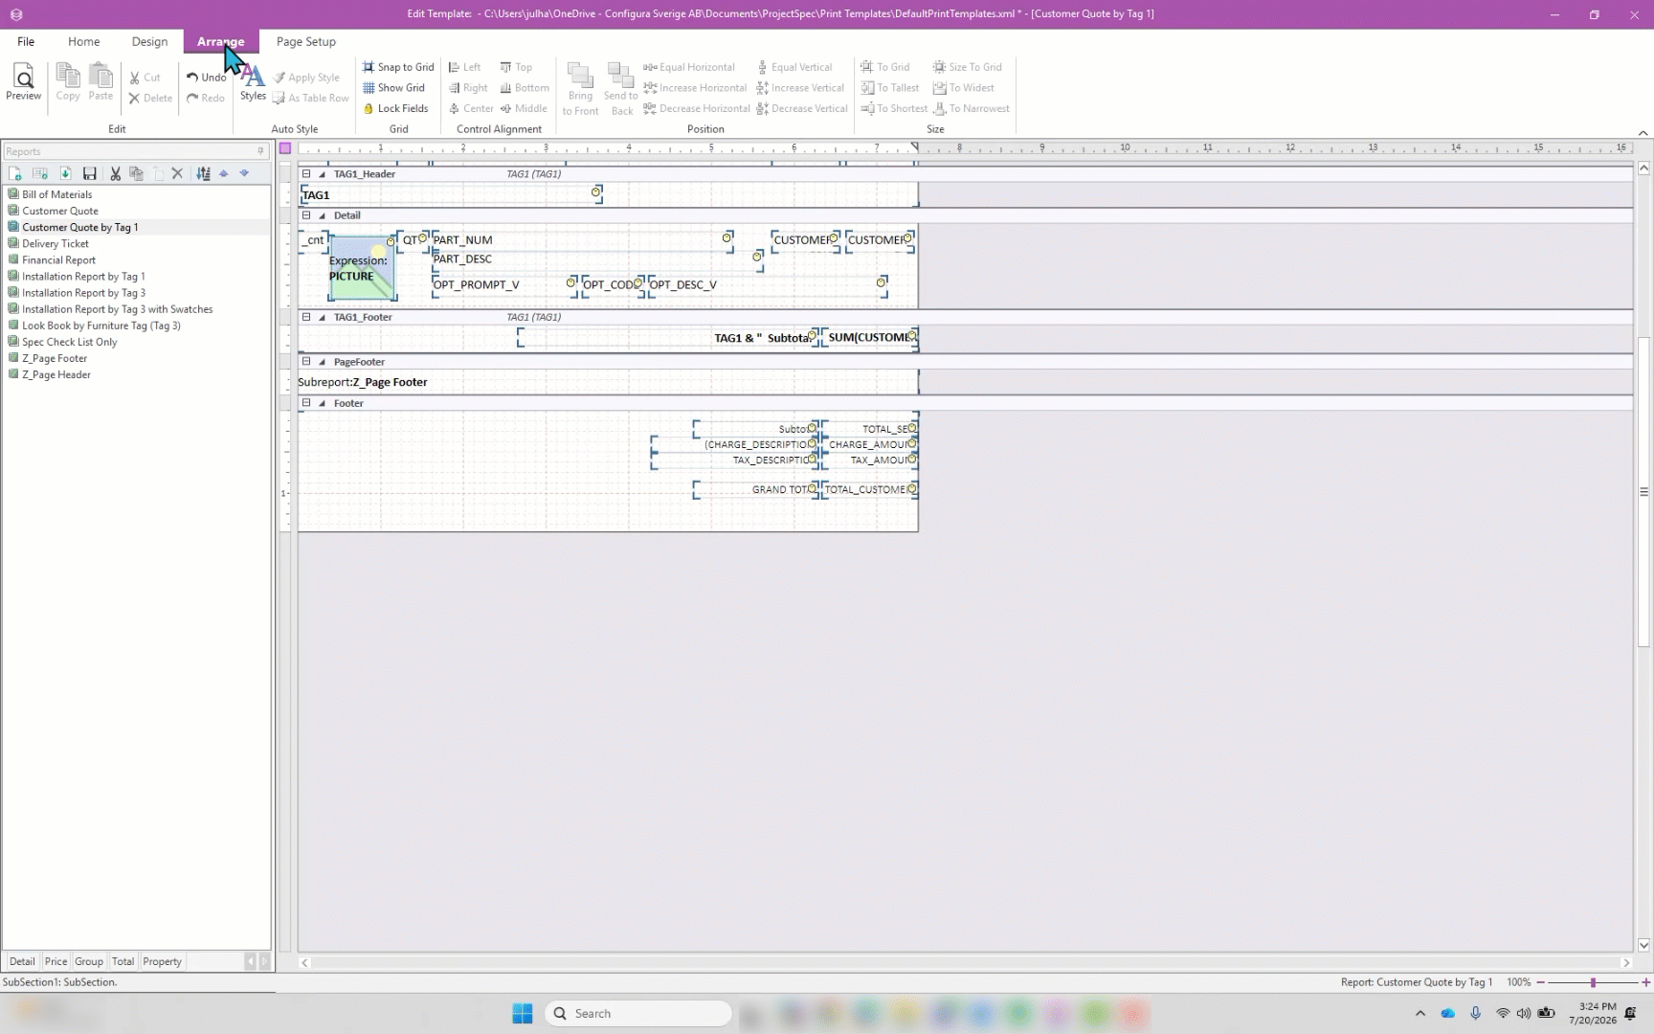This screenshot has width=1654, height=1034.
Task: Click Delete in the Edit group
Action: (x=150, y=98)
